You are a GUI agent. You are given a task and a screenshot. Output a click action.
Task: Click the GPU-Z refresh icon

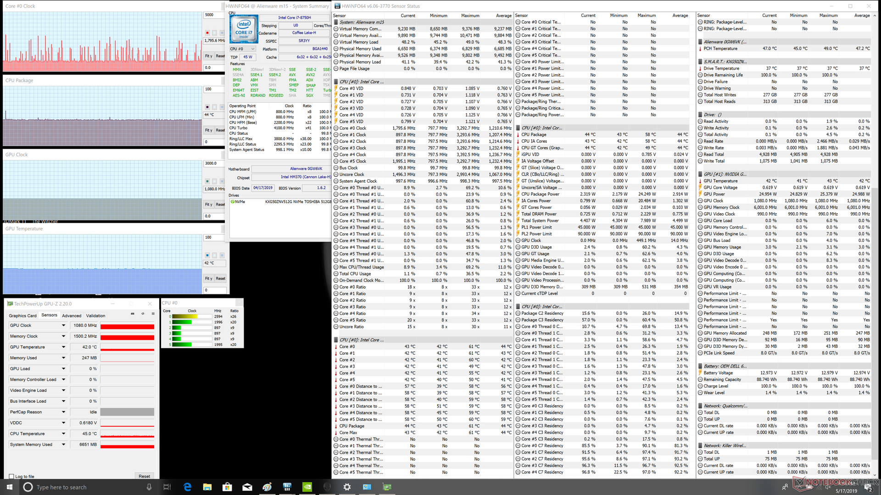point(143,314)
